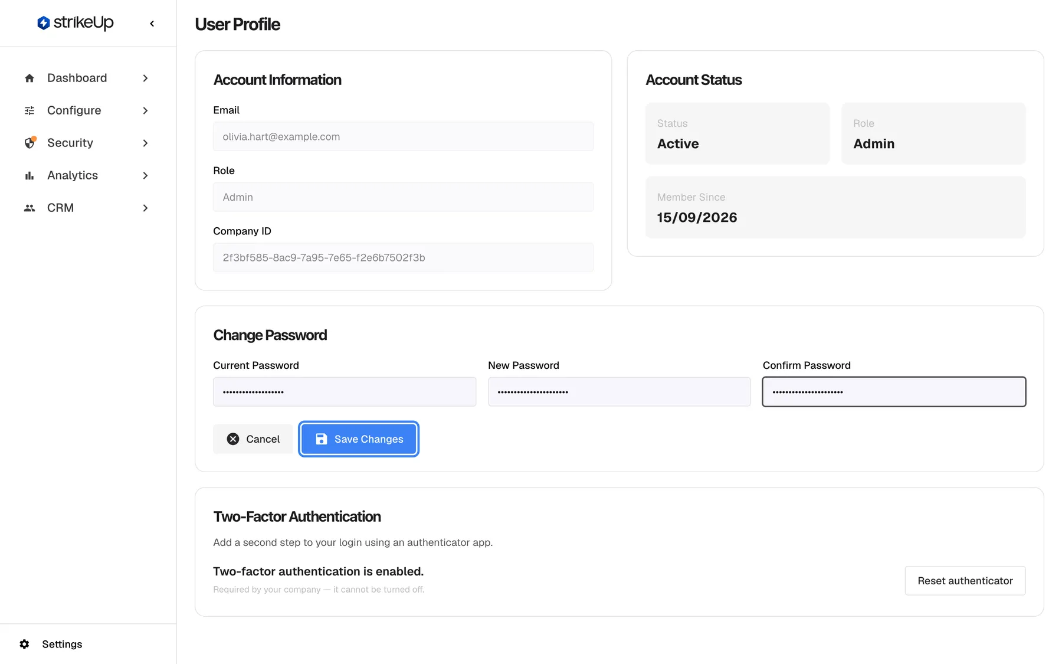The width and height of the screenshot is (1062, 664).
Task: Click the New Password label
Action: point(523,365)
